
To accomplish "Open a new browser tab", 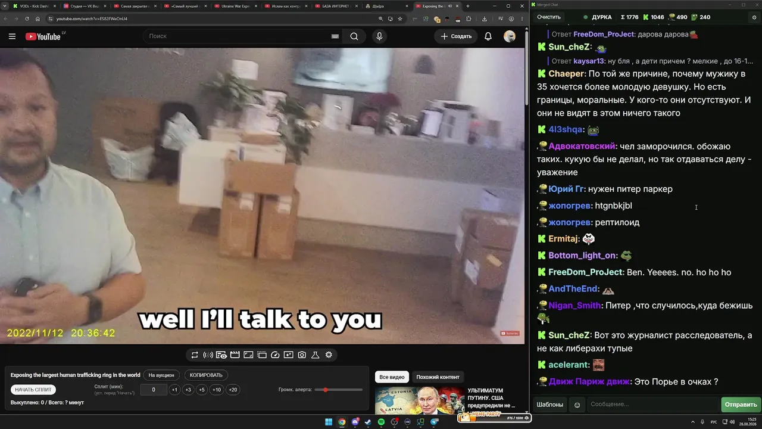I will (x=468, y=6).
